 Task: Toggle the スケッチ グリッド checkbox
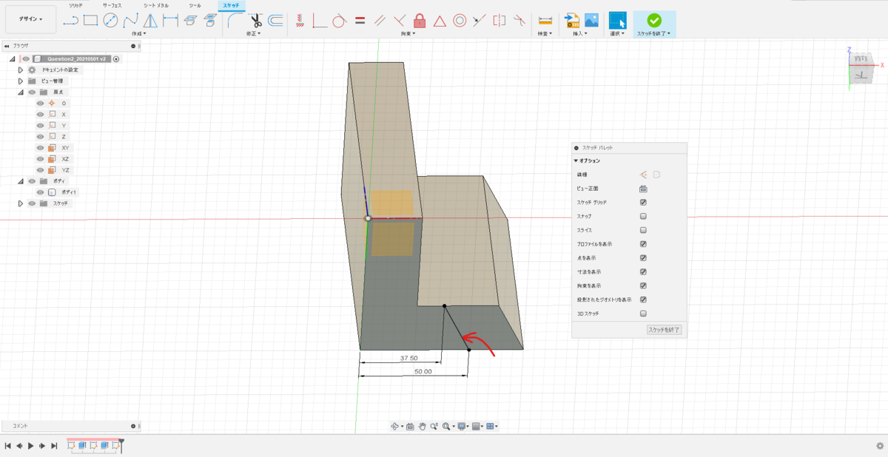tap(643, 202)
